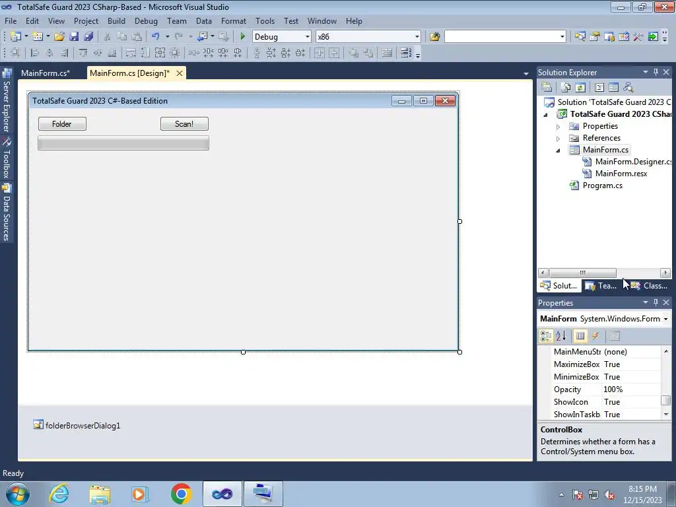Close the MainForm.cs [Design] tab
Screen dimensions: 676x507
(x=180, y=73)
